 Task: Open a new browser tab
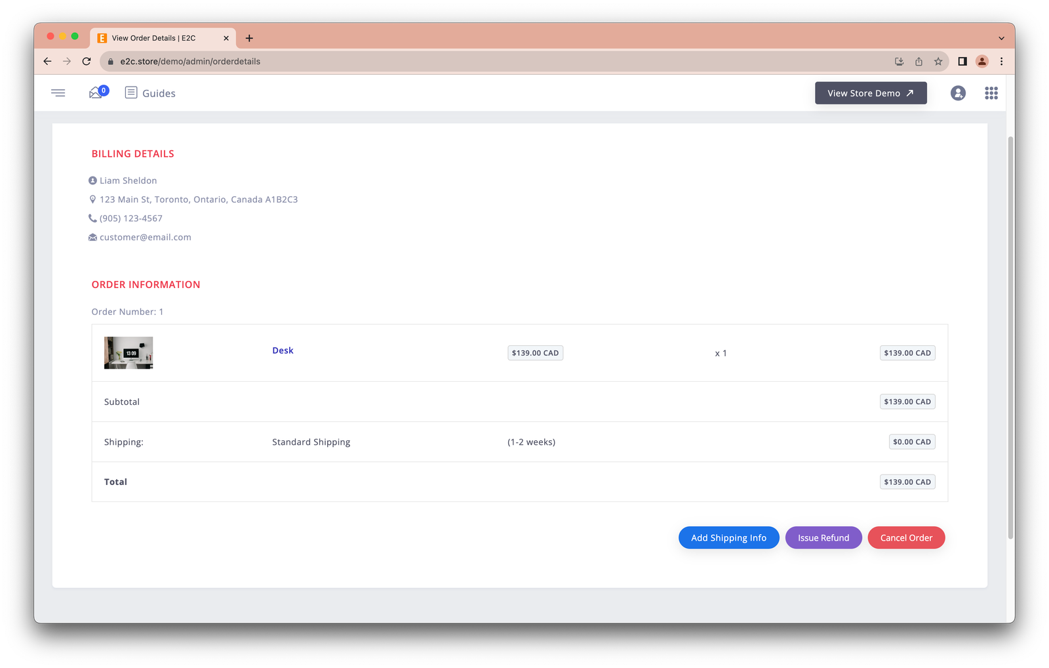pyautogui.click(x=249, y=38)
